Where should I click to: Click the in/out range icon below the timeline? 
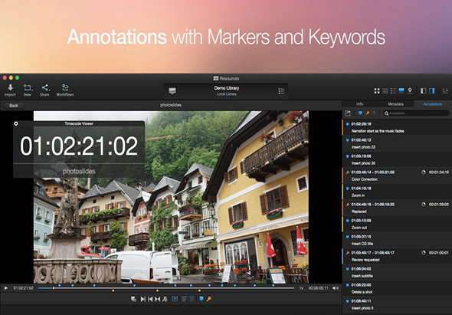157,299
